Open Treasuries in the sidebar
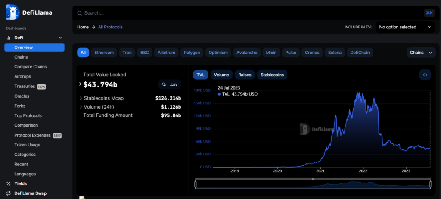 point(25,86)
